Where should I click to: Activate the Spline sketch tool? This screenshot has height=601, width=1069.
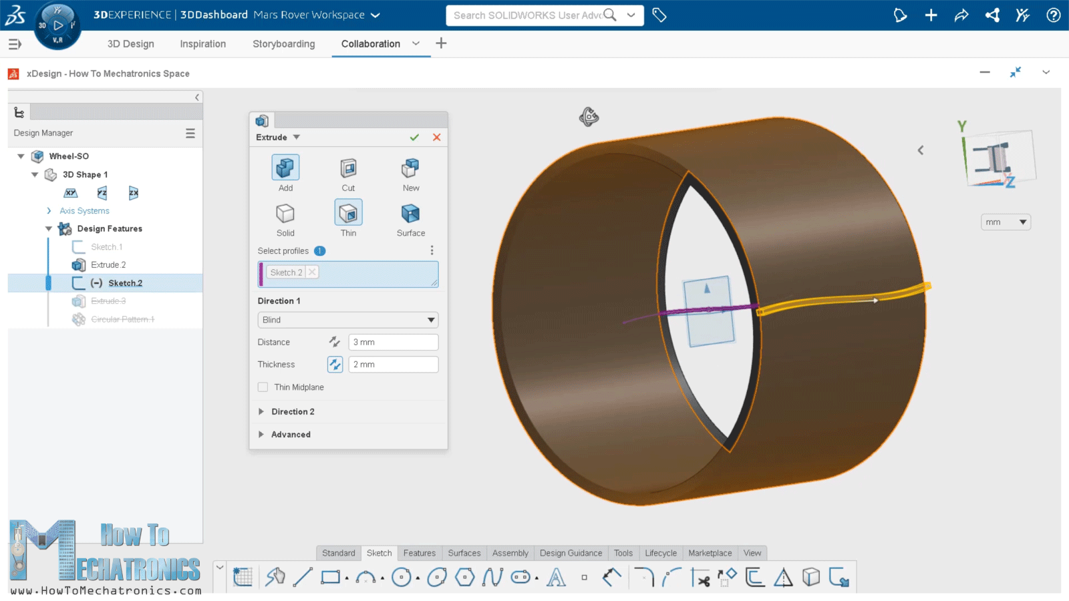pyautogui.click(x=492, y=577)
